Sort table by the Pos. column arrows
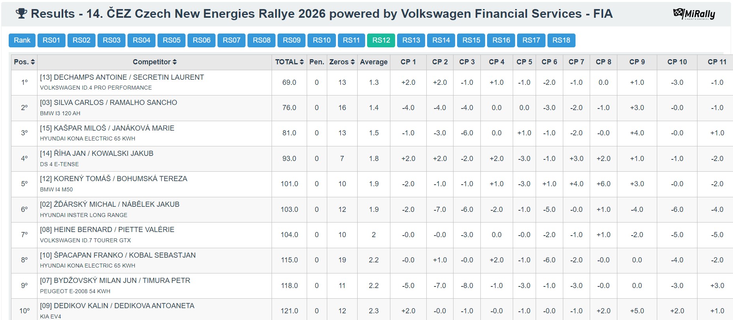 click(x=33, y=62)
